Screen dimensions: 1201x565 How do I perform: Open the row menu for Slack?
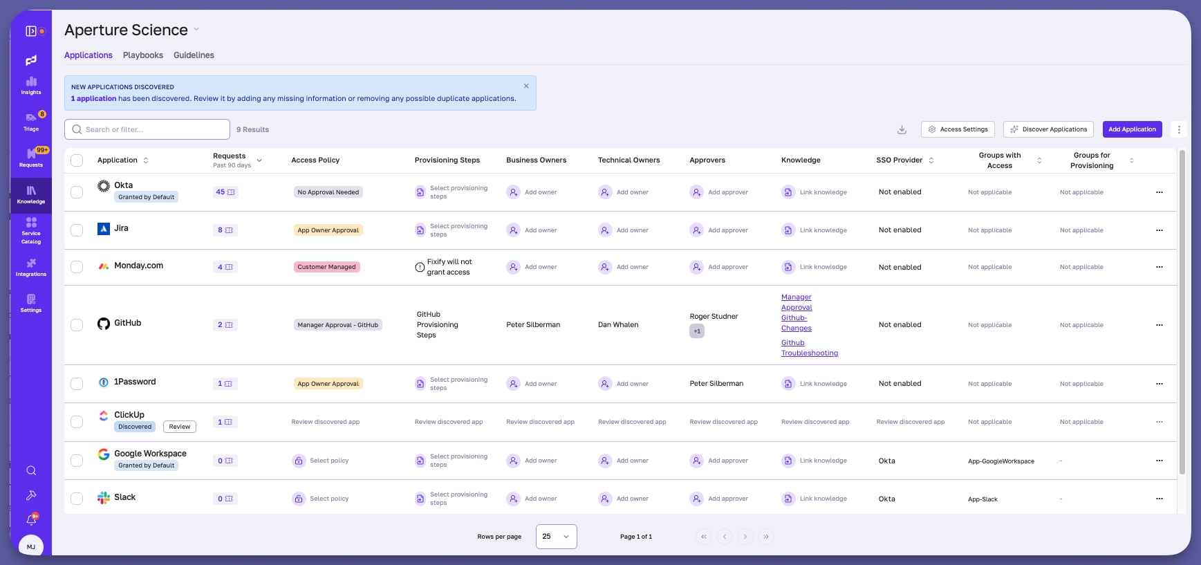[1160, 499]
